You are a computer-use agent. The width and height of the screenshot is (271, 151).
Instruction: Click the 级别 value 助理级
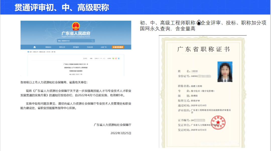pyautogui.click(x=194, y=96)
